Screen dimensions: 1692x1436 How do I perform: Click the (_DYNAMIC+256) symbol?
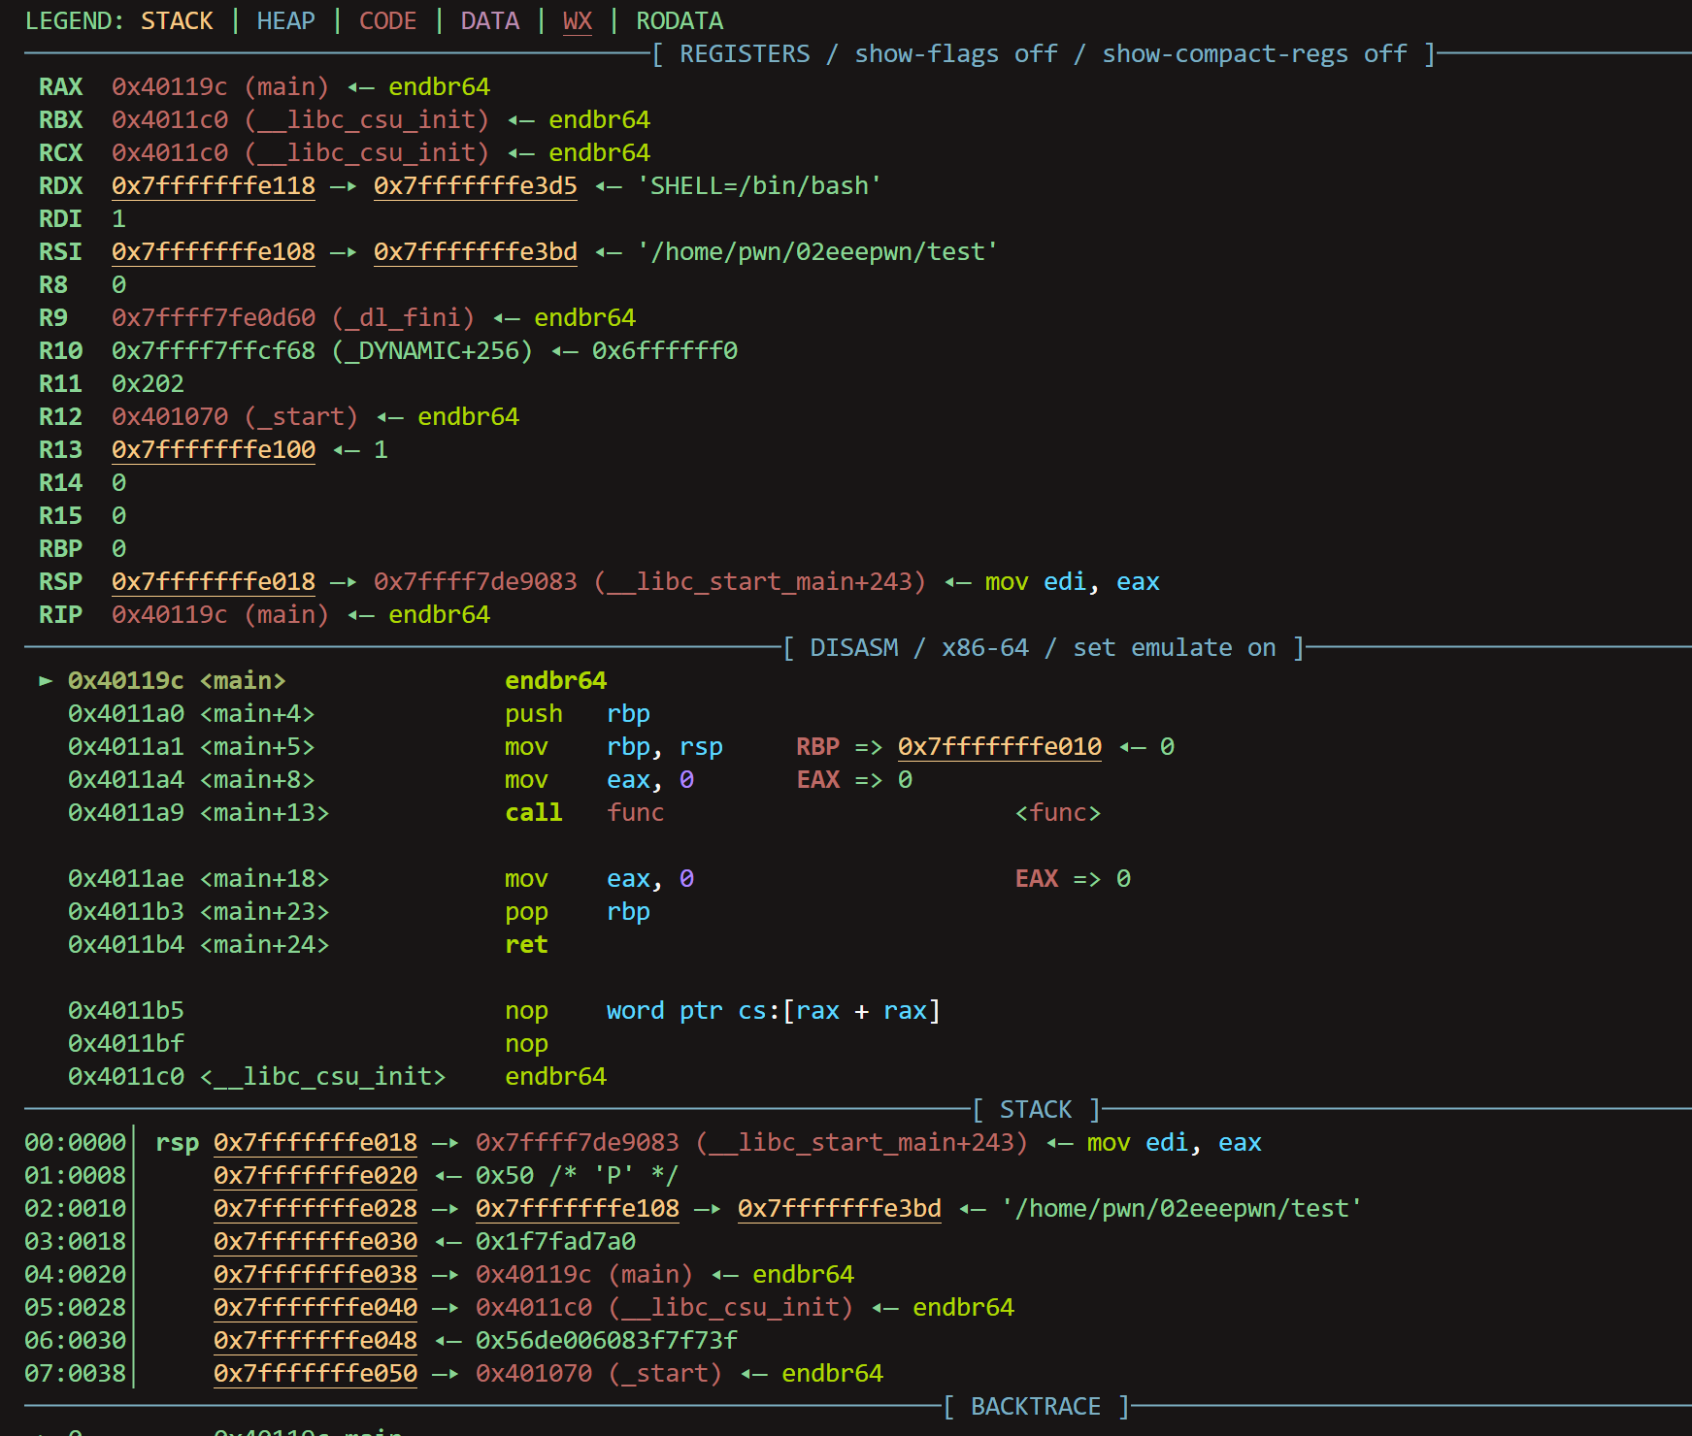pos(432,350)
